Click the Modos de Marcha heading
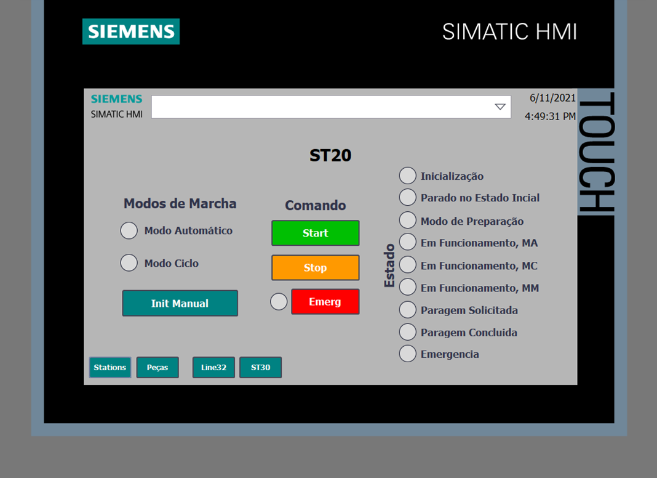The image size is (657, 478). point(180,203)
